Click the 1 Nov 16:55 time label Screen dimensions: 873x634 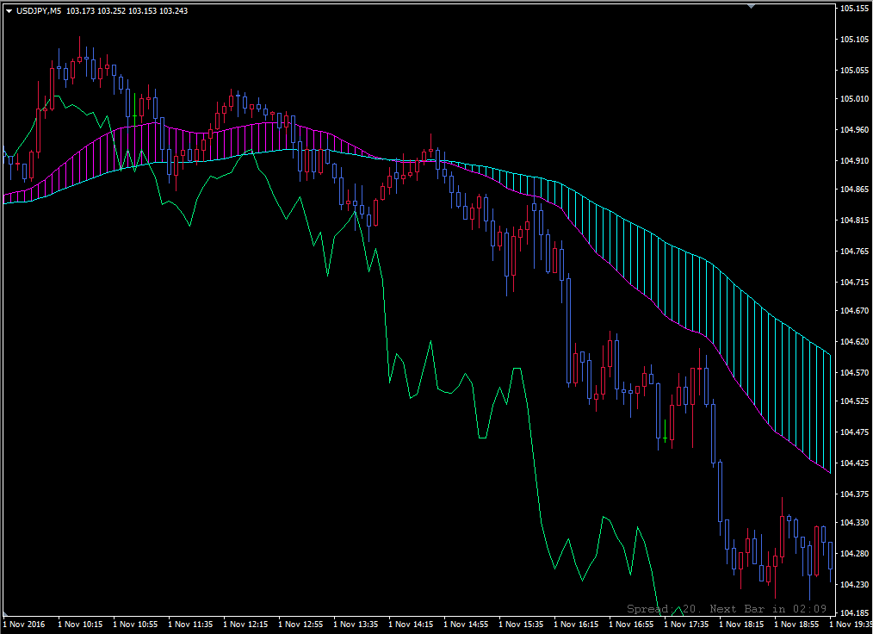[631, 624]
